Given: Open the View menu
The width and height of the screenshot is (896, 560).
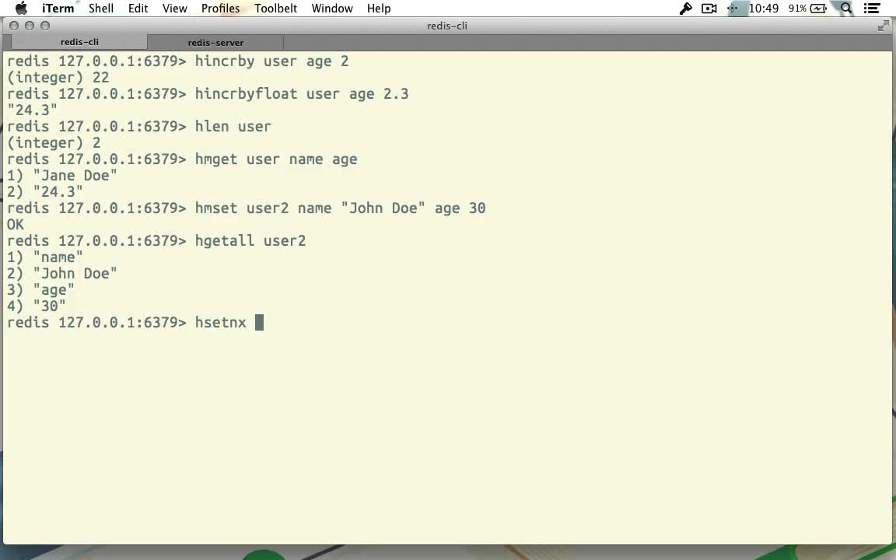Looking at the screenshot, I should [174, 9].
